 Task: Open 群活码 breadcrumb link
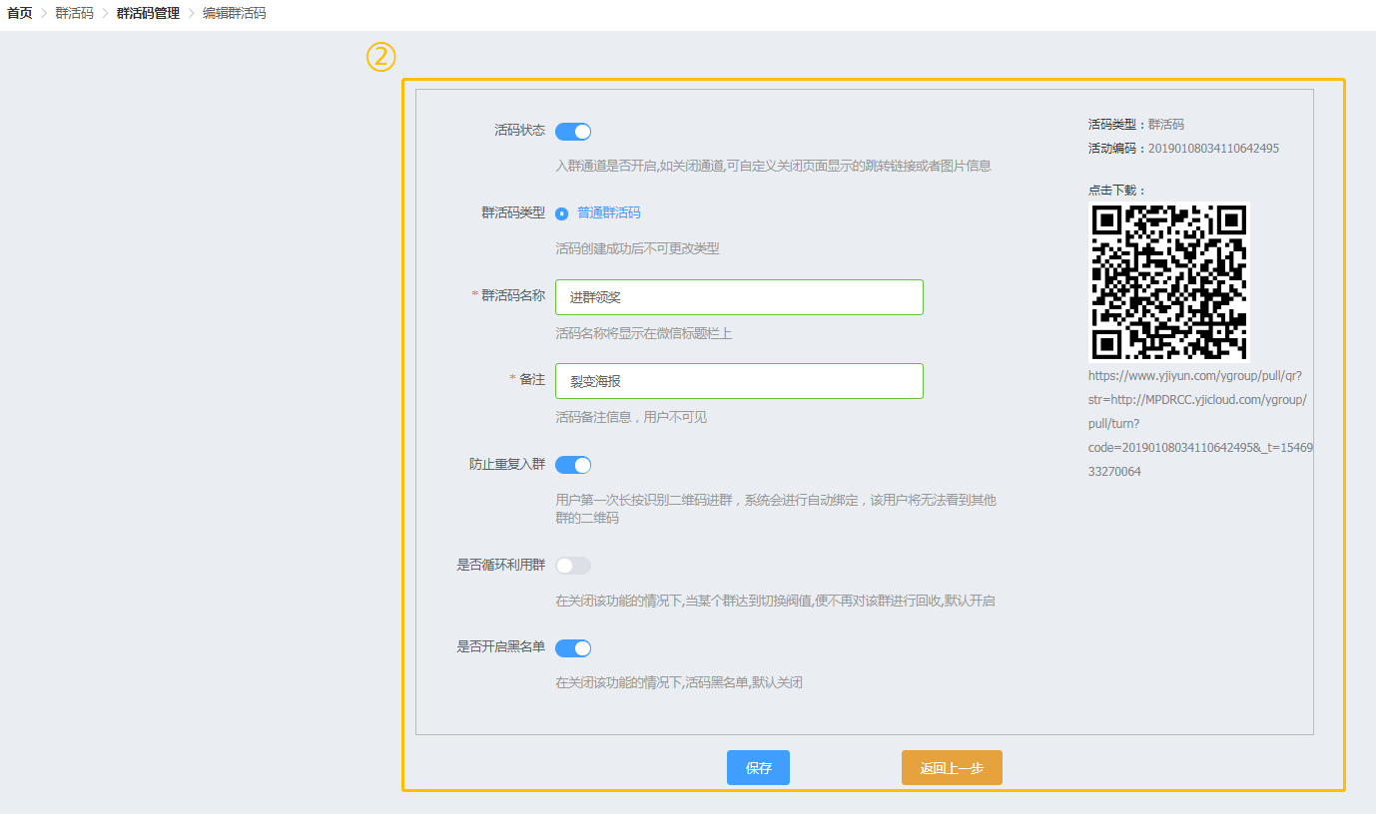click(x=75, y=14)
